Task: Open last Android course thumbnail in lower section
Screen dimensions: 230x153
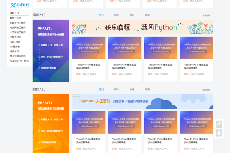Action: coord(197,122)
